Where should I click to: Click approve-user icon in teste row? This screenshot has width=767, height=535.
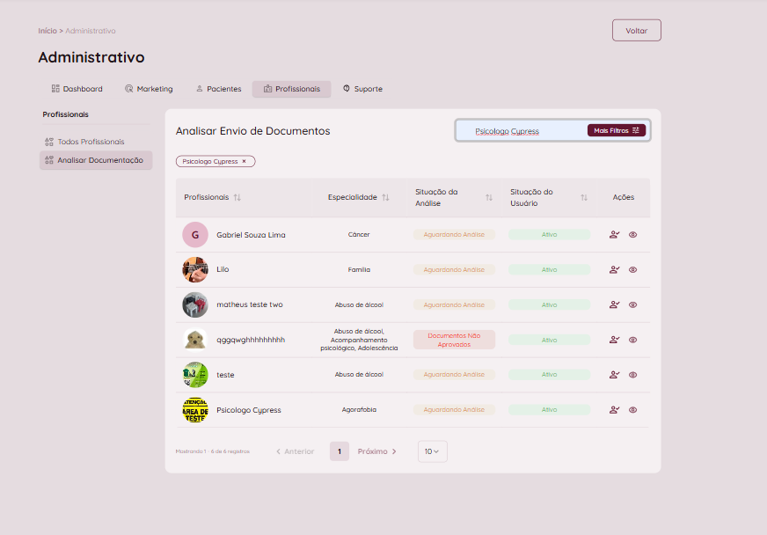tap(614, 375)
